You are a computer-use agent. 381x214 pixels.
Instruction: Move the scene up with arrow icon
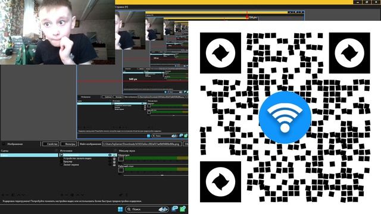pyautogui.click(x=18, y=195)
